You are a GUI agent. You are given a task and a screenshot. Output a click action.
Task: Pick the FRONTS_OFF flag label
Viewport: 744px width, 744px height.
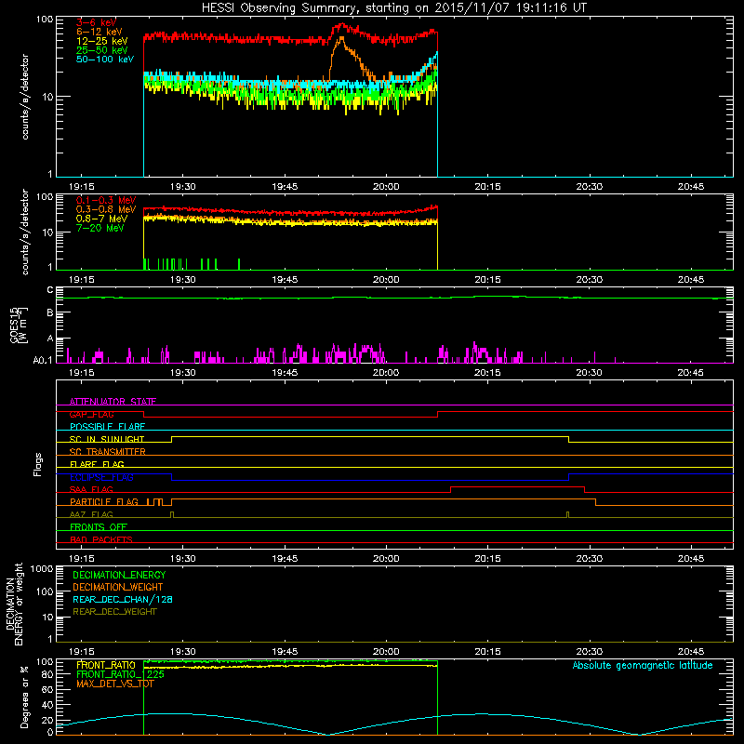[x=99, y=526]
